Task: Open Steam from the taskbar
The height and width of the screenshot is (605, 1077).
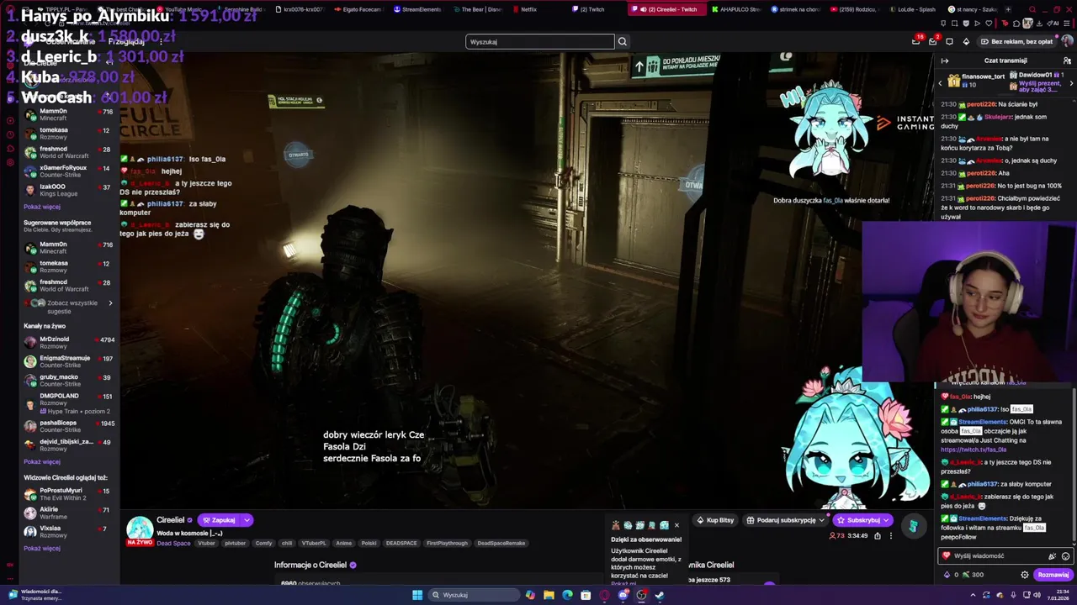Action: click(660, 595)
